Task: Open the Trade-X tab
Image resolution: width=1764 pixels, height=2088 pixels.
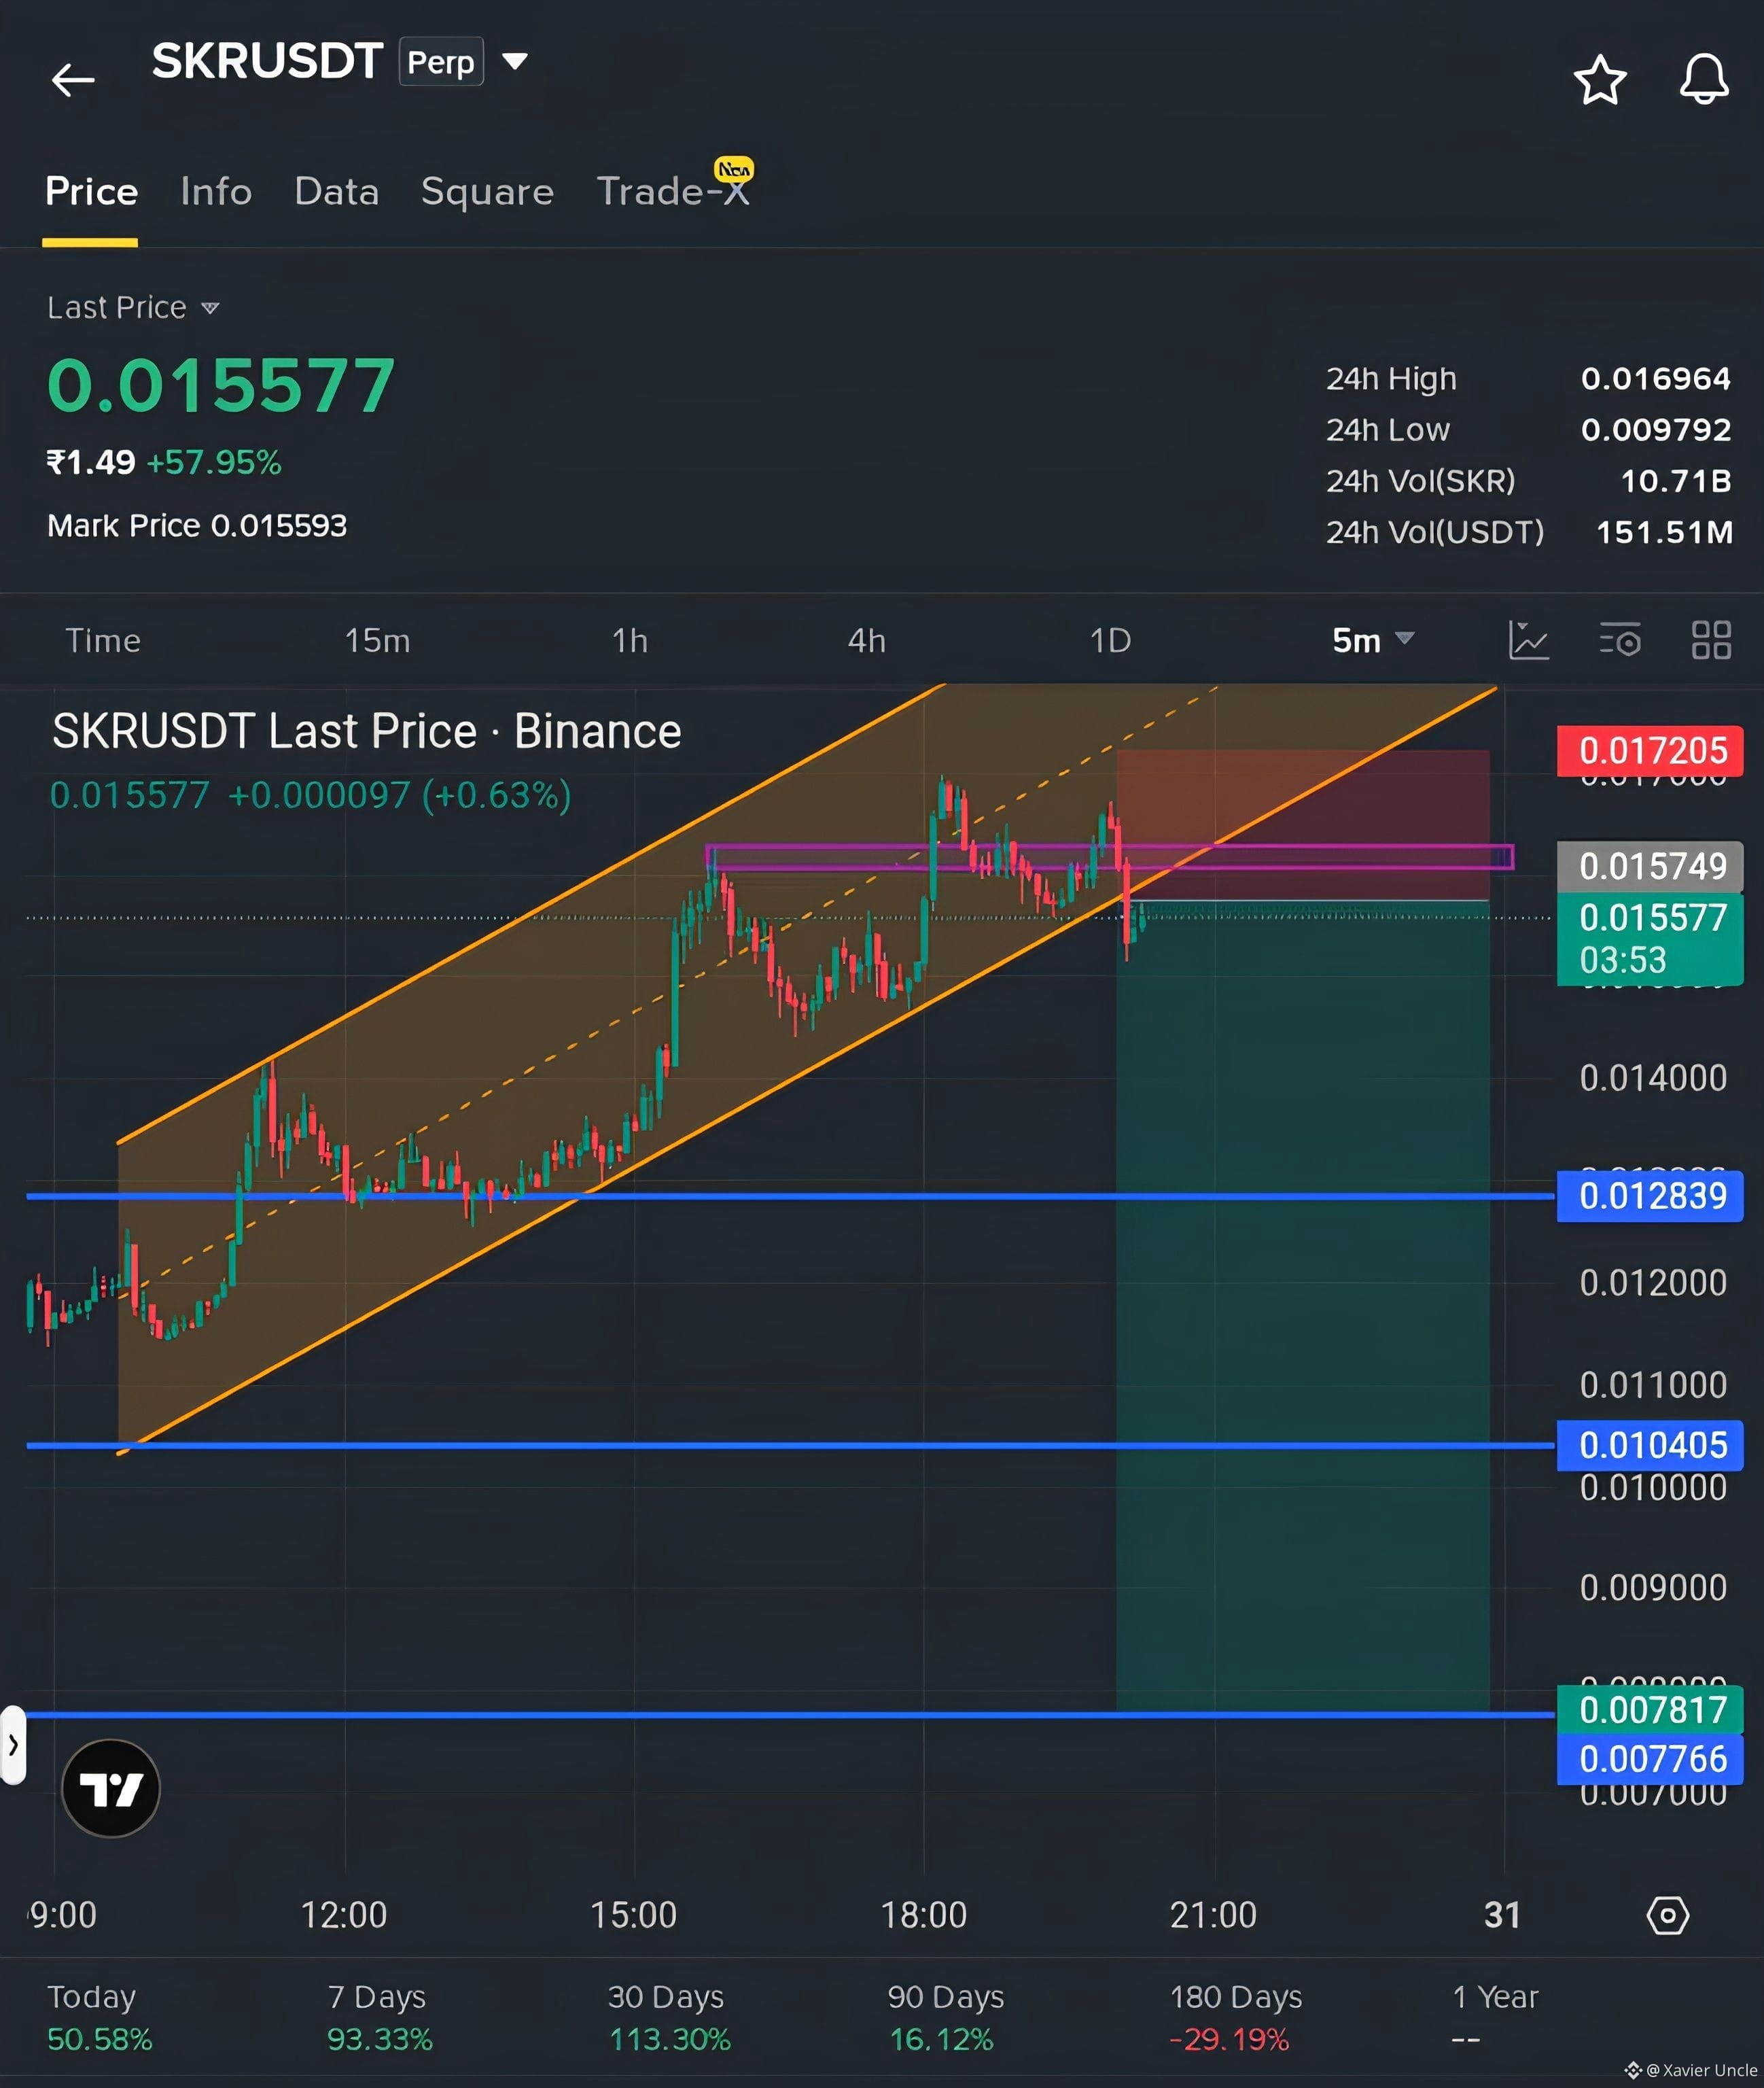Action: 673,190
